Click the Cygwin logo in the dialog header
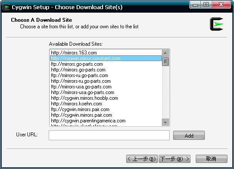Image resolution: width=234 pixels, height=169 pixels. (217, 24)
